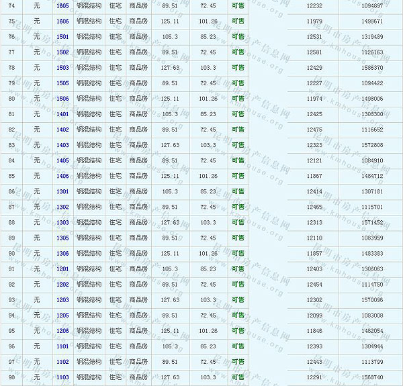Click 可售 status in row 85
The height and width of the screenshot is (386, 403).
pyautogui.click(x=238, y=176)
